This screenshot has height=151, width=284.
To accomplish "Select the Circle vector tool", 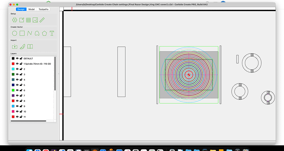I will point(14,33).
